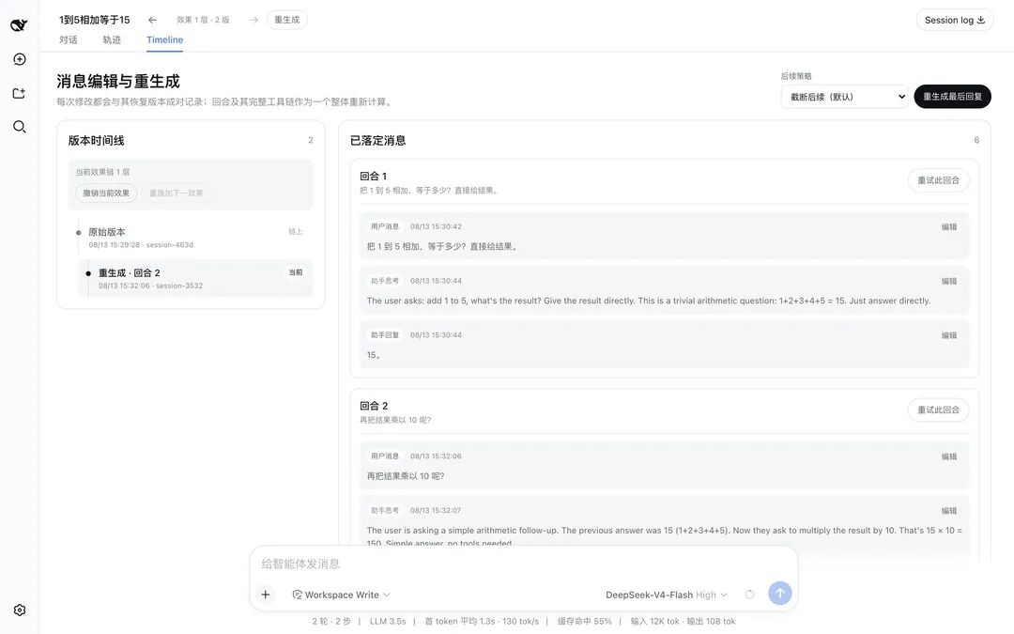This screenshot has width=1014, height=634.
Task: Click 2 轮 · 2 步 status entry
Action: (331, 621)
